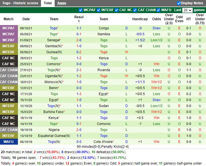The image size is (206, 166).
Task: Open Kenya team in 29/03/21 match
Action: [x=104, y=58]
